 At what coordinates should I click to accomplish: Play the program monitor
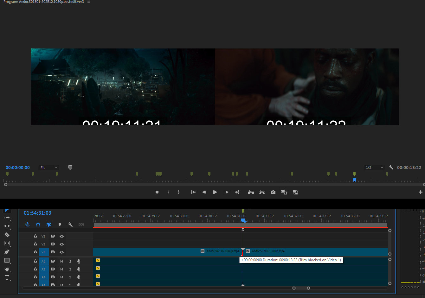tap(215, 192)
